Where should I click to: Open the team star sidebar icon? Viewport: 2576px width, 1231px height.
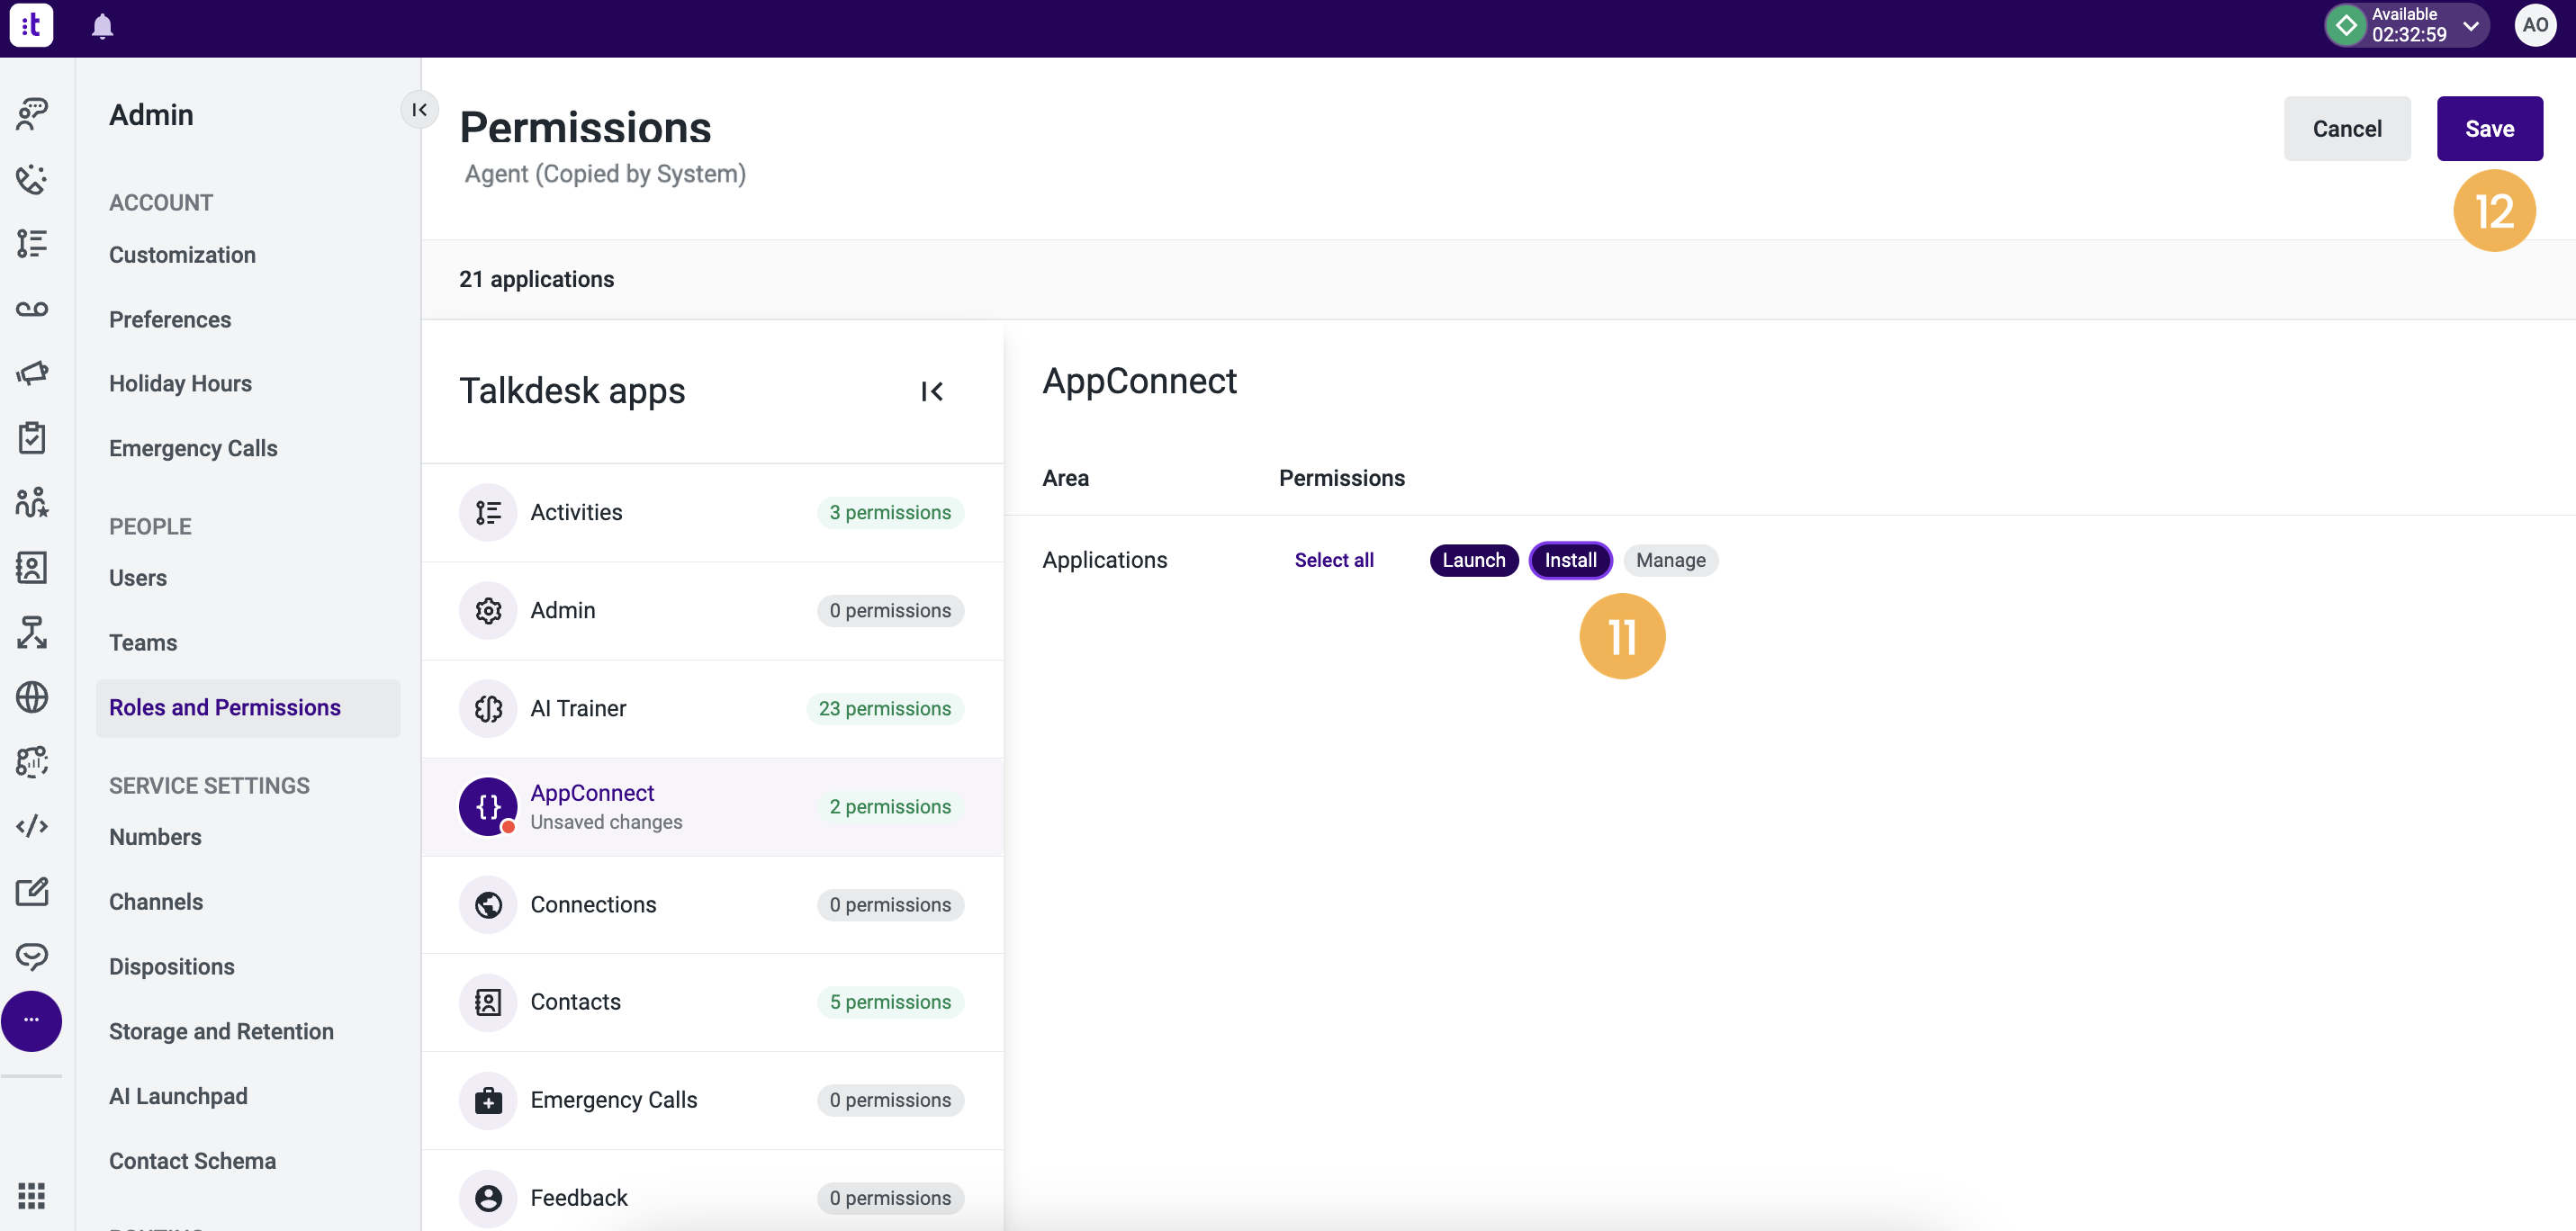click(32, 502)
